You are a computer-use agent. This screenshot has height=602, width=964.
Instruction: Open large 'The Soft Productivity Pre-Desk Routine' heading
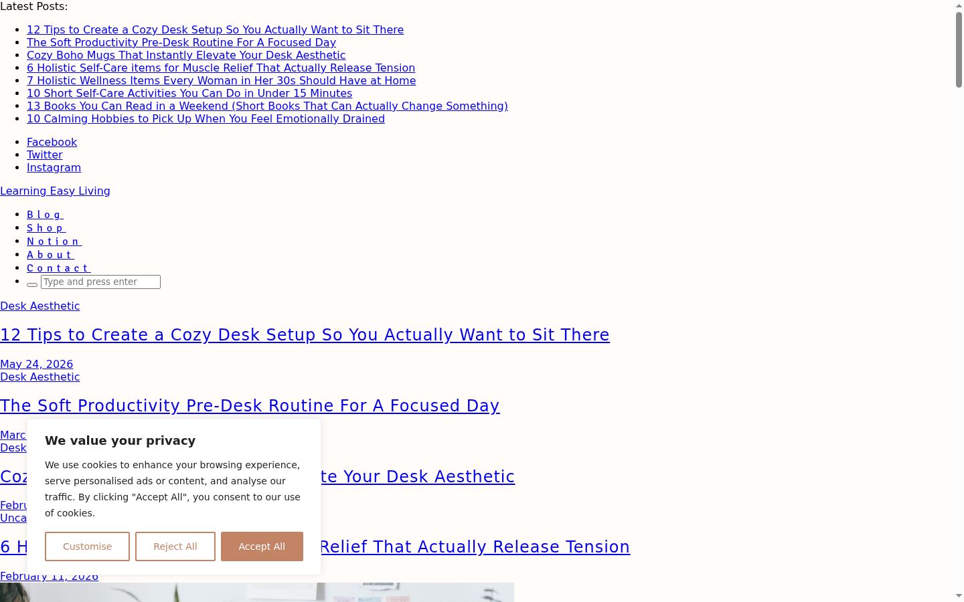click(250, 405)
